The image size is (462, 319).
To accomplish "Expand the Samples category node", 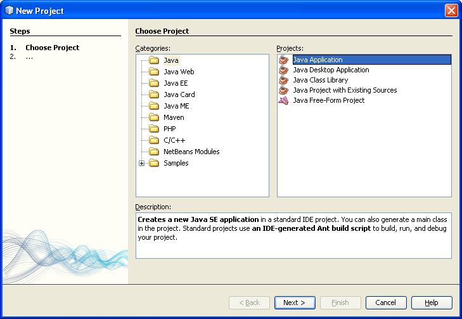I will point(142,163).
